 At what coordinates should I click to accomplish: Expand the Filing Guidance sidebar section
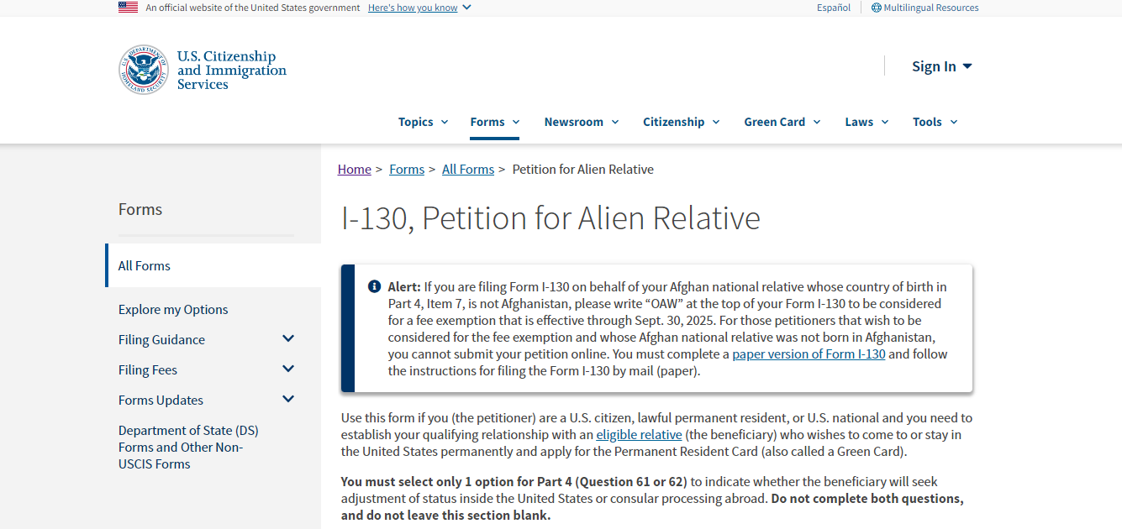point(288,339)
